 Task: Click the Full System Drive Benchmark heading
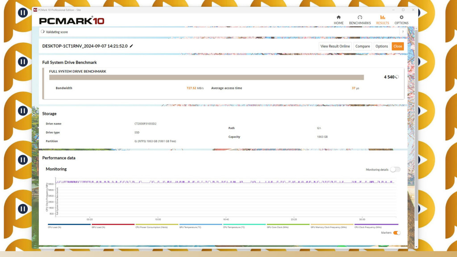69,62
